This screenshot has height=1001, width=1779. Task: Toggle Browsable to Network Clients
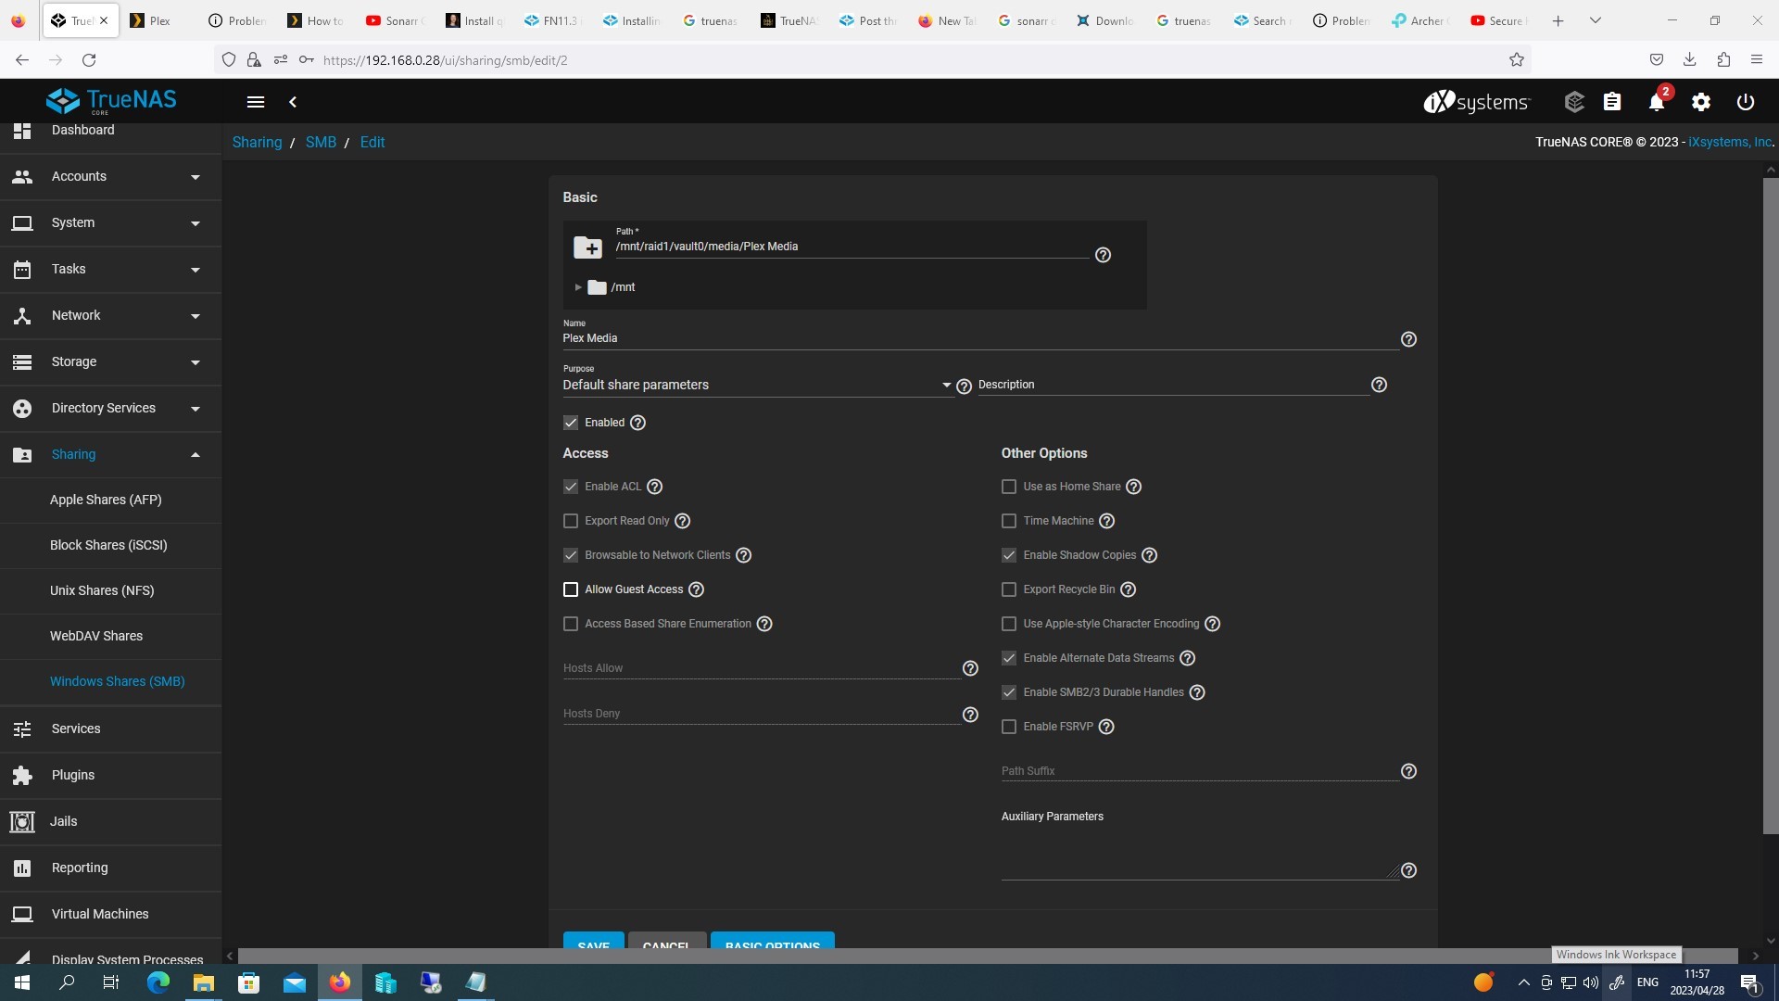571,555
